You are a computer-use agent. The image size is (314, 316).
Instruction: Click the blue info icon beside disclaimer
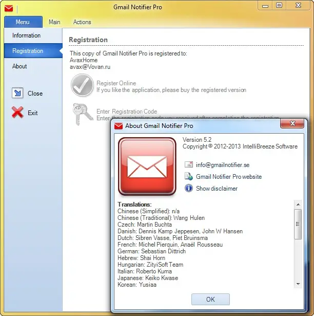(189, 188)
